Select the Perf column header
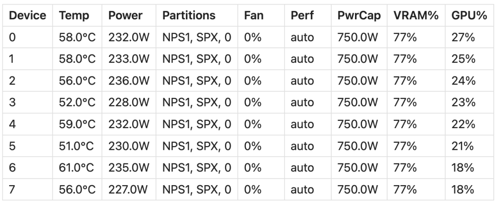 [308, 15]
